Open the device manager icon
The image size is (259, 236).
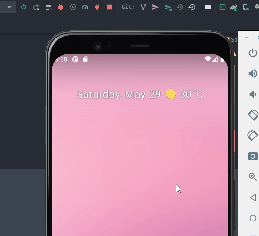tap(246, 7)
